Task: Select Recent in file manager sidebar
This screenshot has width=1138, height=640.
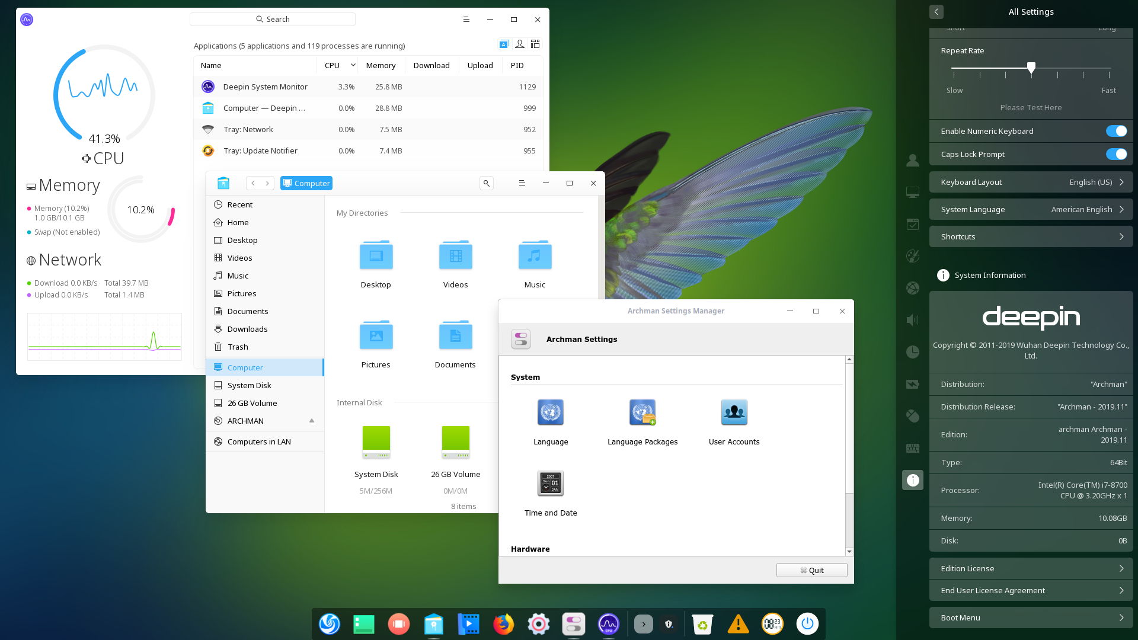Action: coord(264,204)
